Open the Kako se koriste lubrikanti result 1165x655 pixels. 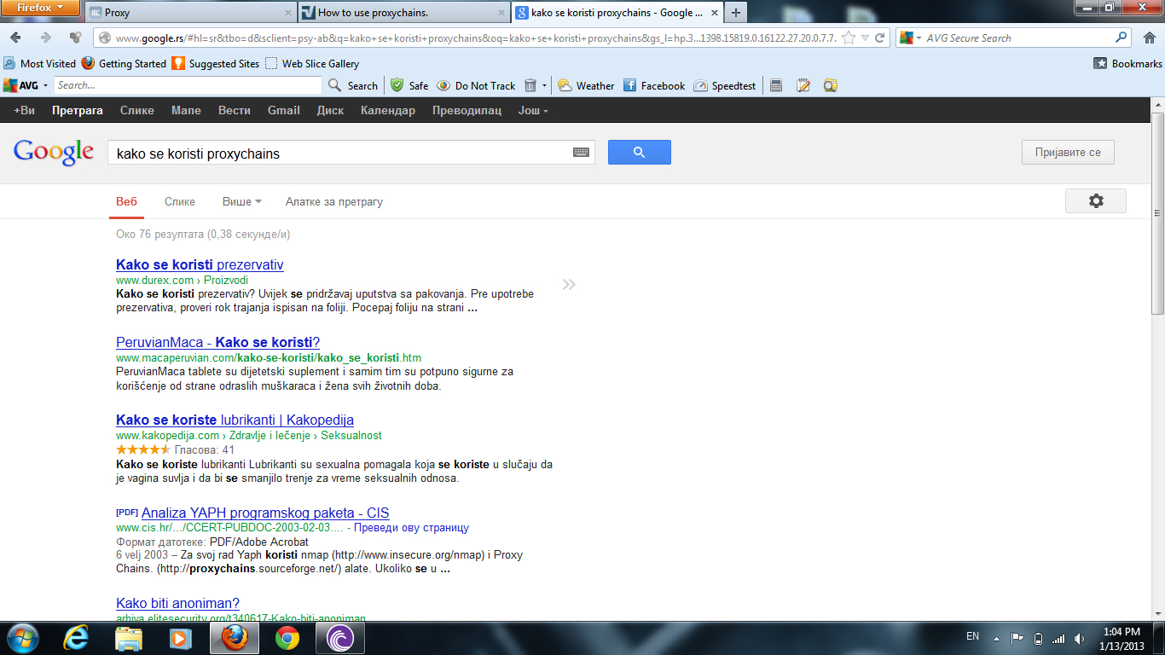coord(235,420)
